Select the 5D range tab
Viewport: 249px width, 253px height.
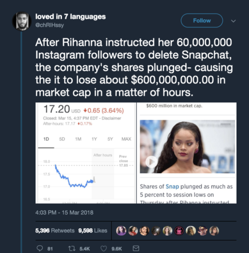[62, 139]
